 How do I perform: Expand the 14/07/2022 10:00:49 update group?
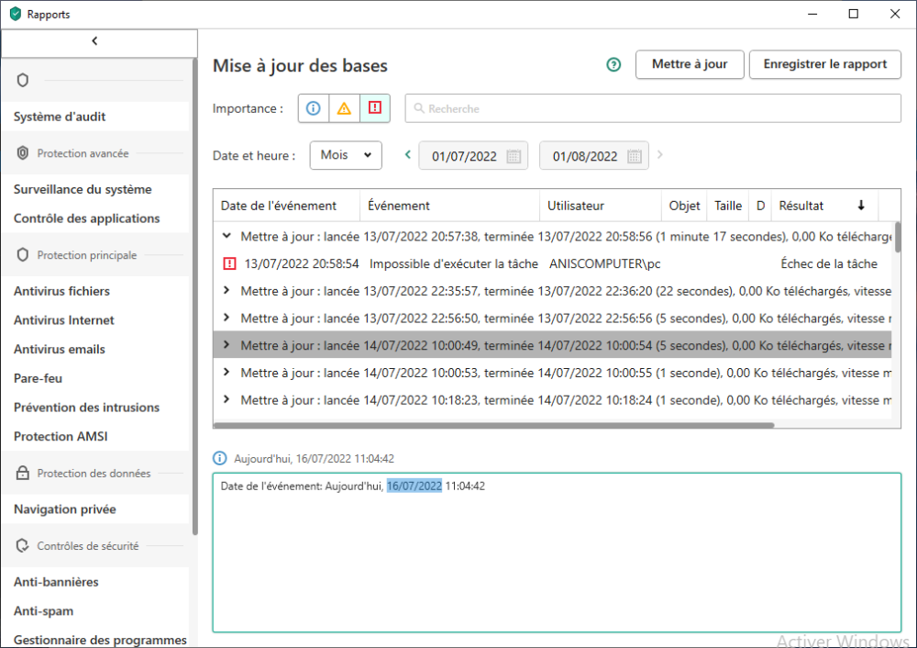coord(226,345)
